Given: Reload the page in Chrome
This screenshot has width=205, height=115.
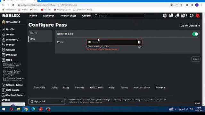Looking at the screenshot, I should point(13,5).
